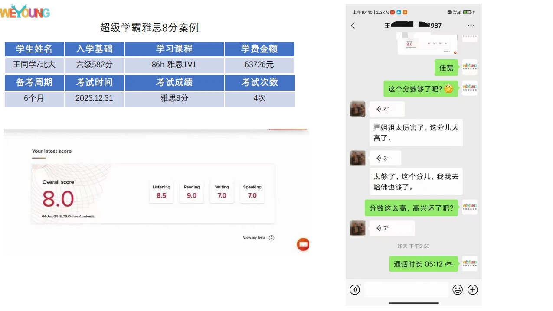This screenshot has height=311, width=553.
Task: Tap the plus icon for more attachments
Action: pyautogui.click(x=473, y=290)
